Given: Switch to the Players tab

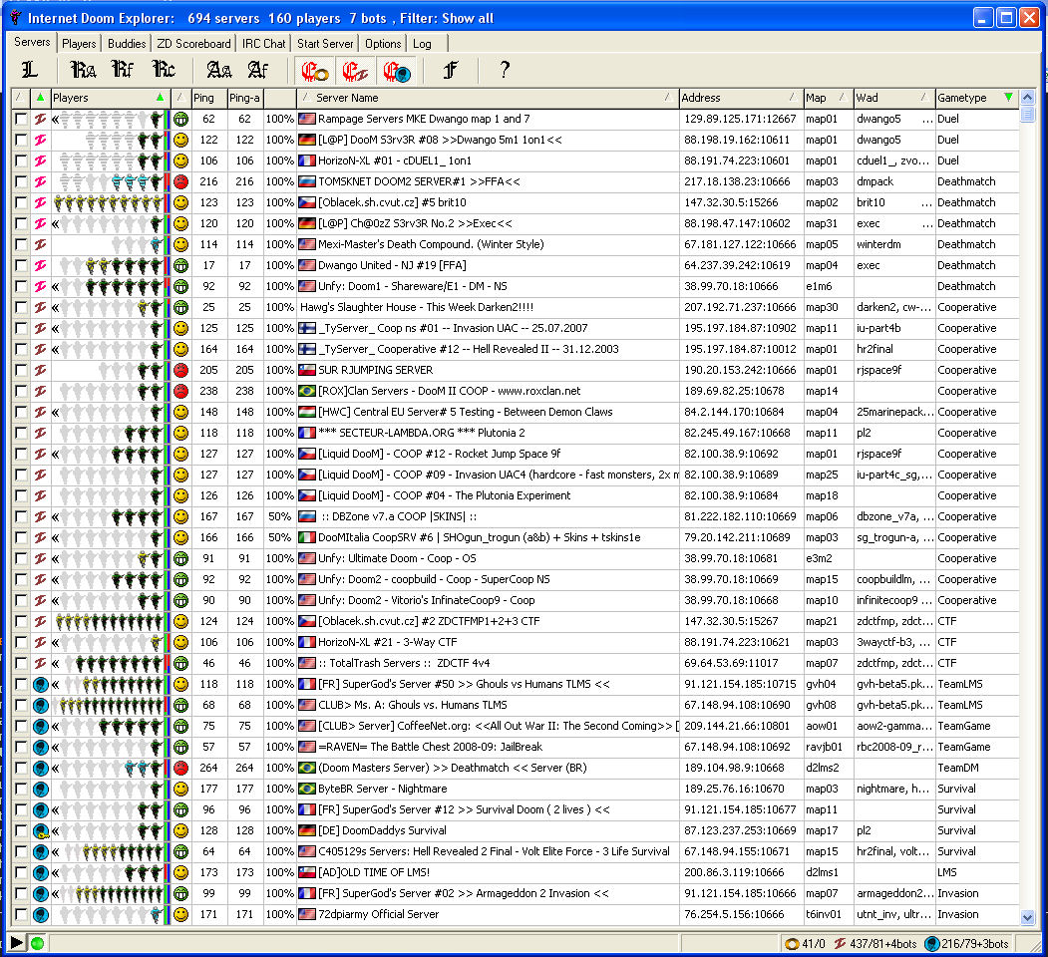Looking at the screenshot, I should [x=79, y=44].
